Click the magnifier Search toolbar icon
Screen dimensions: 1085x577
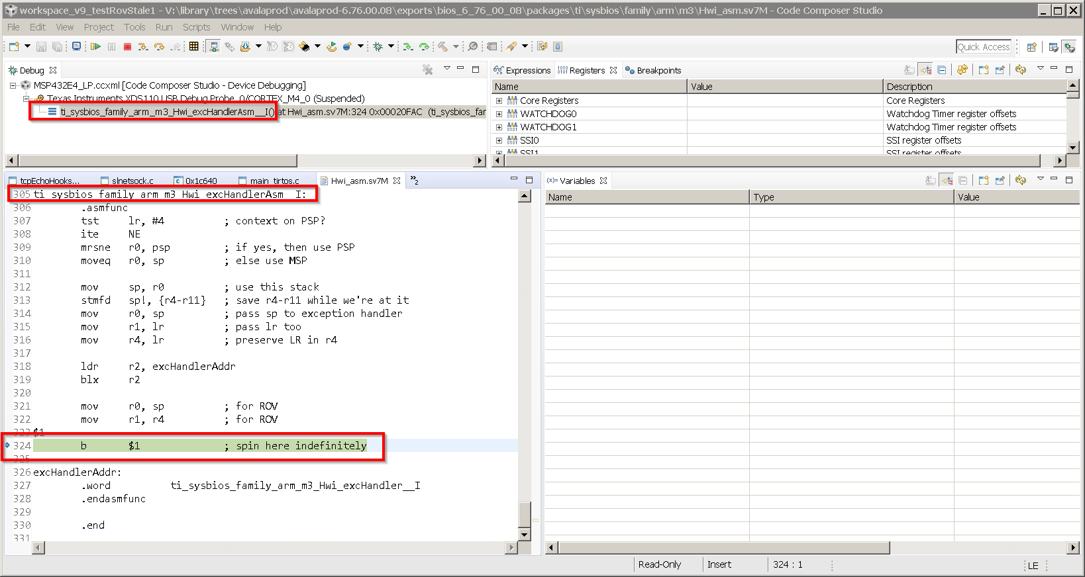[472, 46]
